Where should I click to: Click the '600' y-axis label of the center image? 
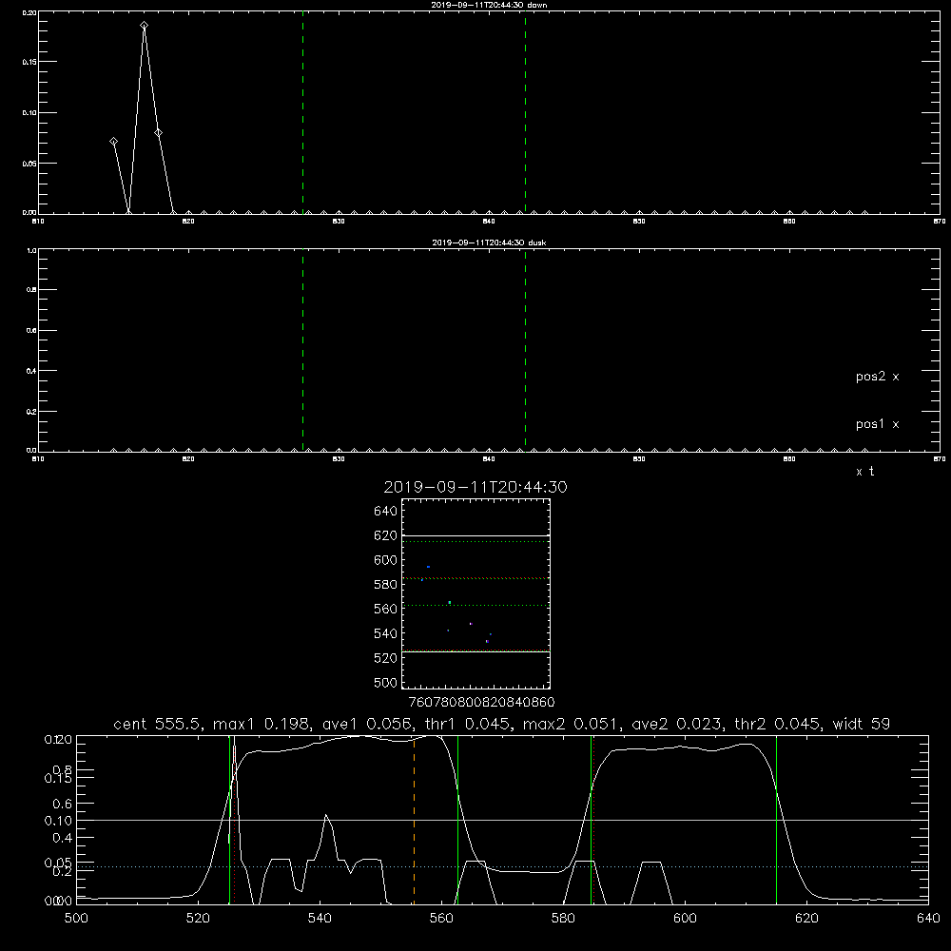click(x=386, y=560)
